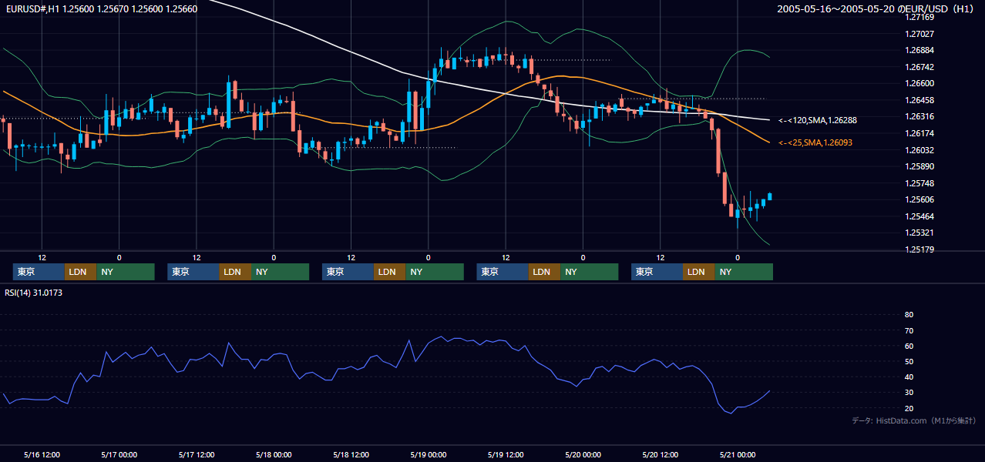Screen dimensions: 985x462
Task: Click price axis value 1.26884
Action: coord(919,50)
